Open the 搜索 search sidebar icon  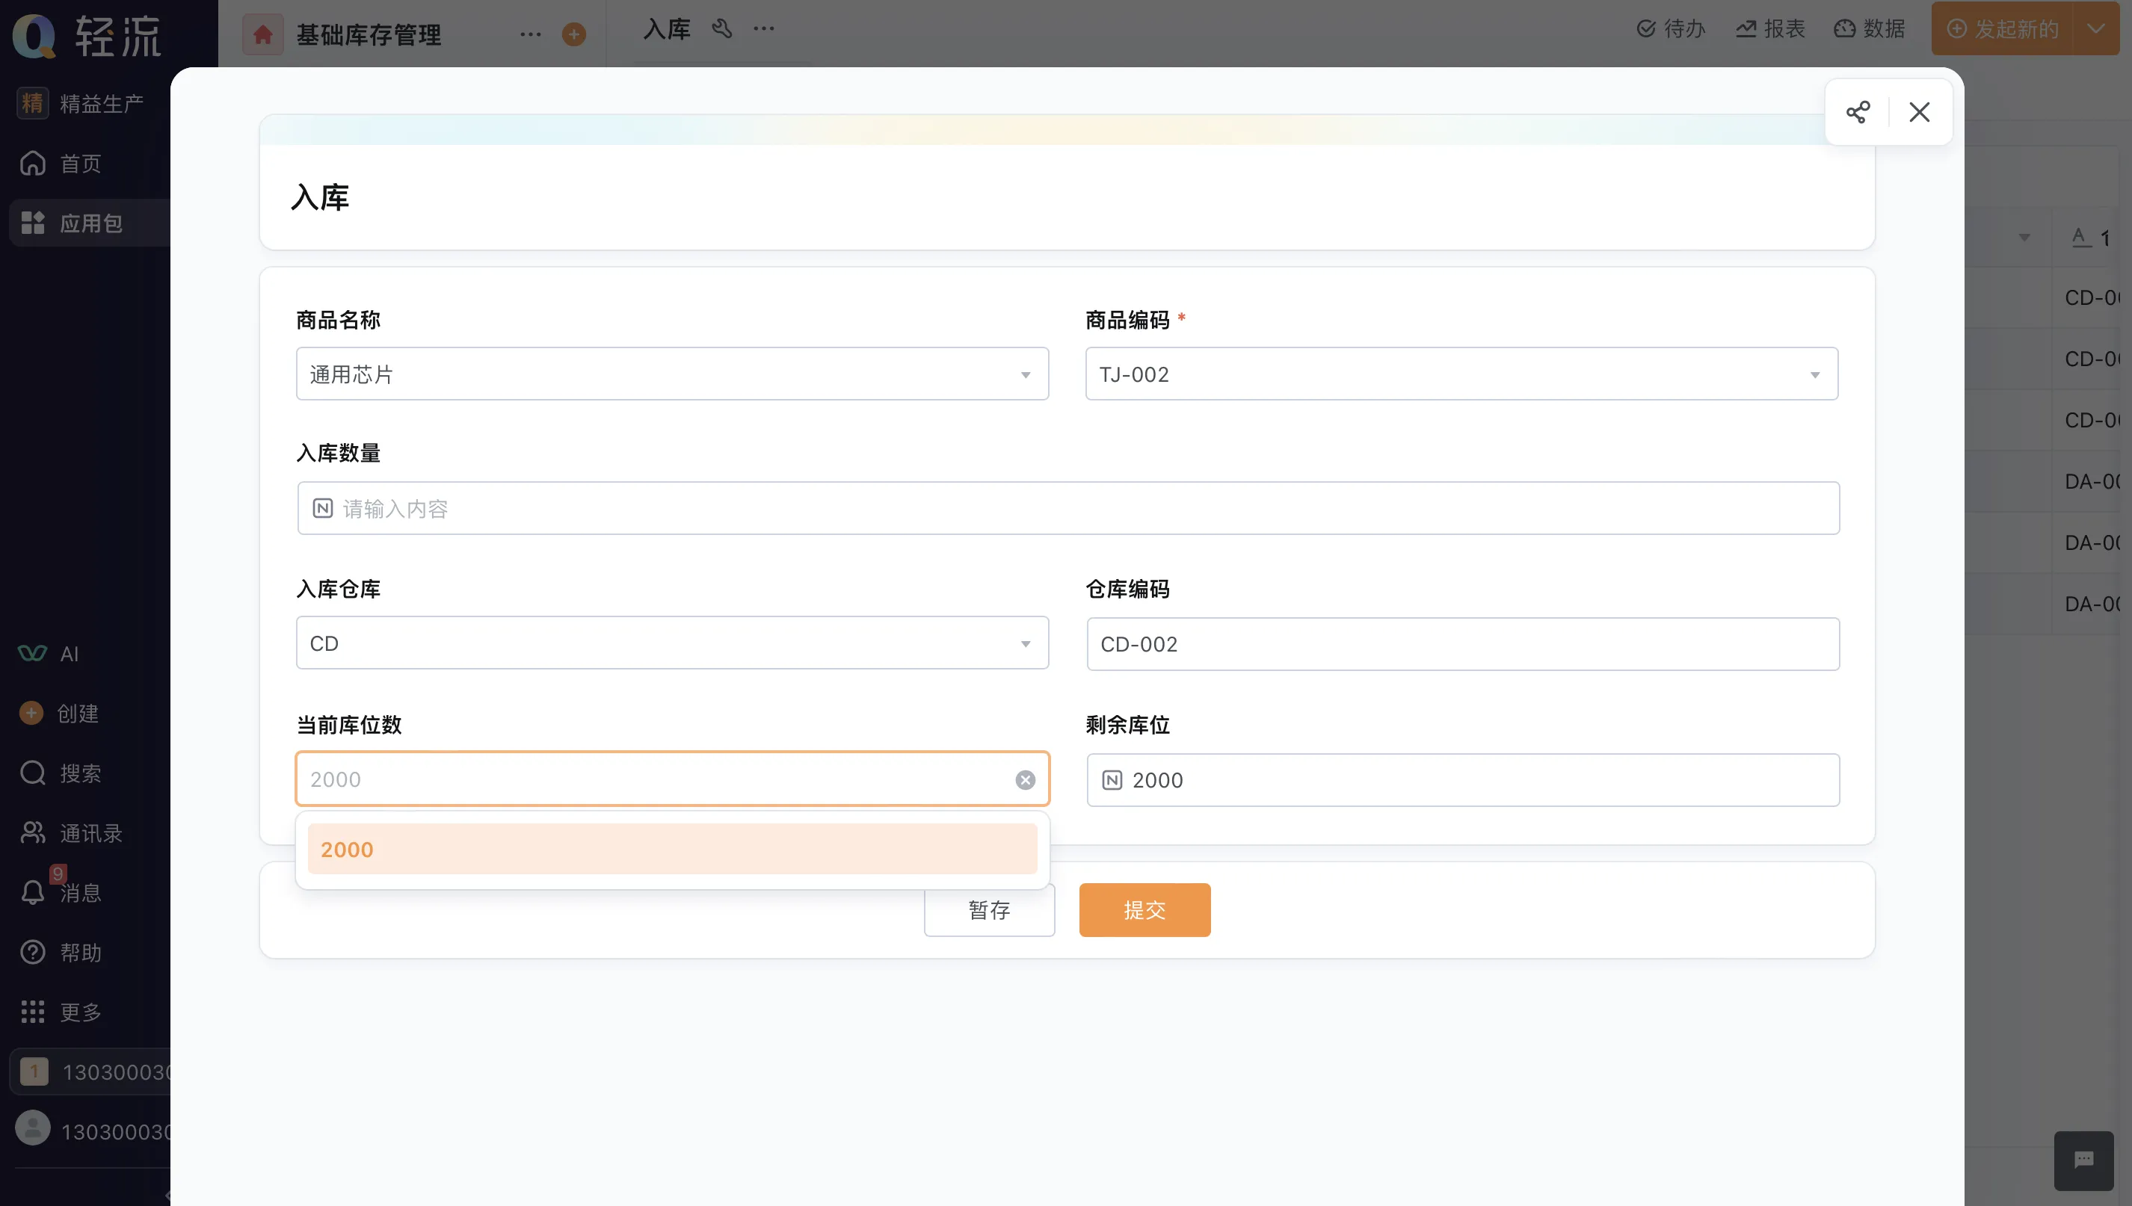(33, 773)
